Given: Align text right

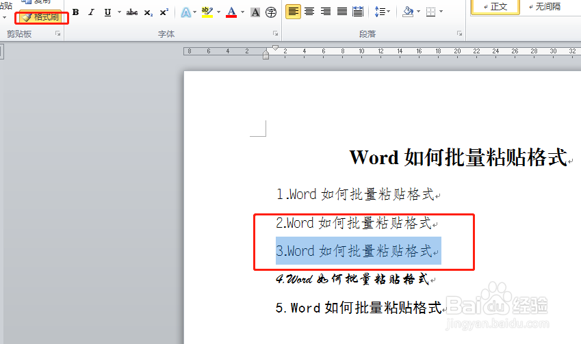Looking at the screenshot, I should point(326,12).
